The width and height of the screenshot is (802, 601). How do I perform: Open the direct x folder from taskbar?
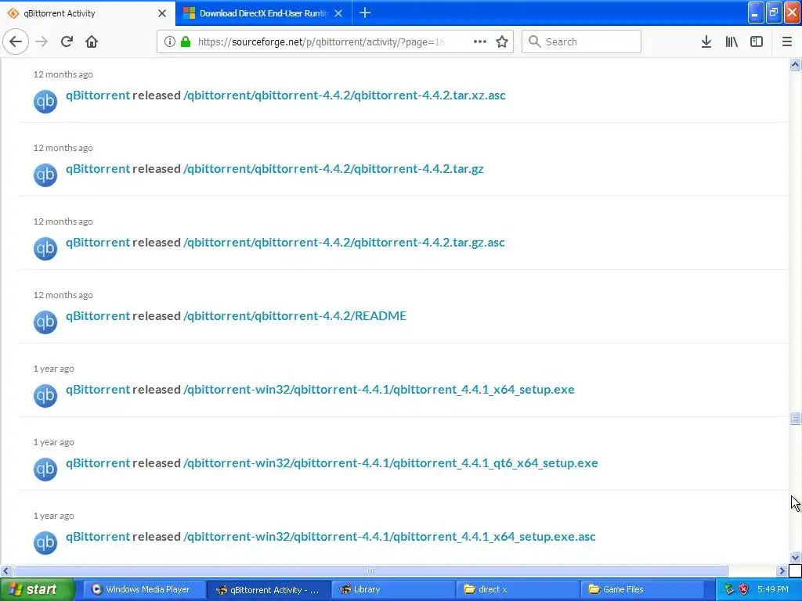point(518,589)
